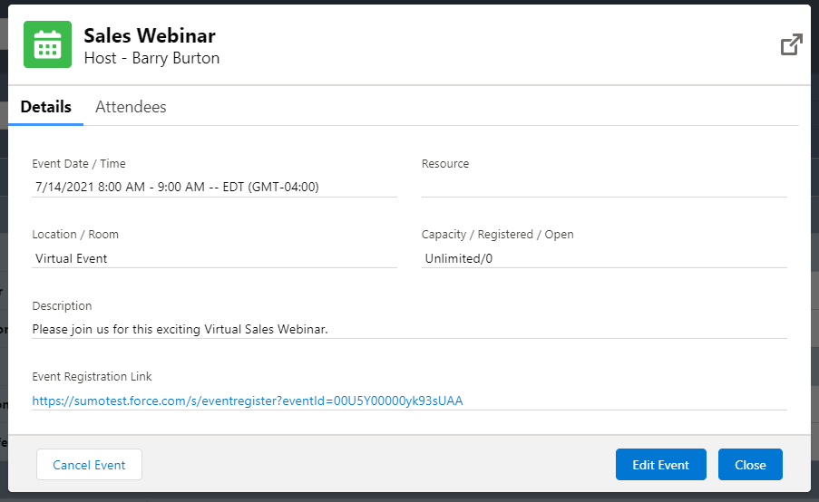
Task: Click the 'Description' field label
Action: click(62, 306)
